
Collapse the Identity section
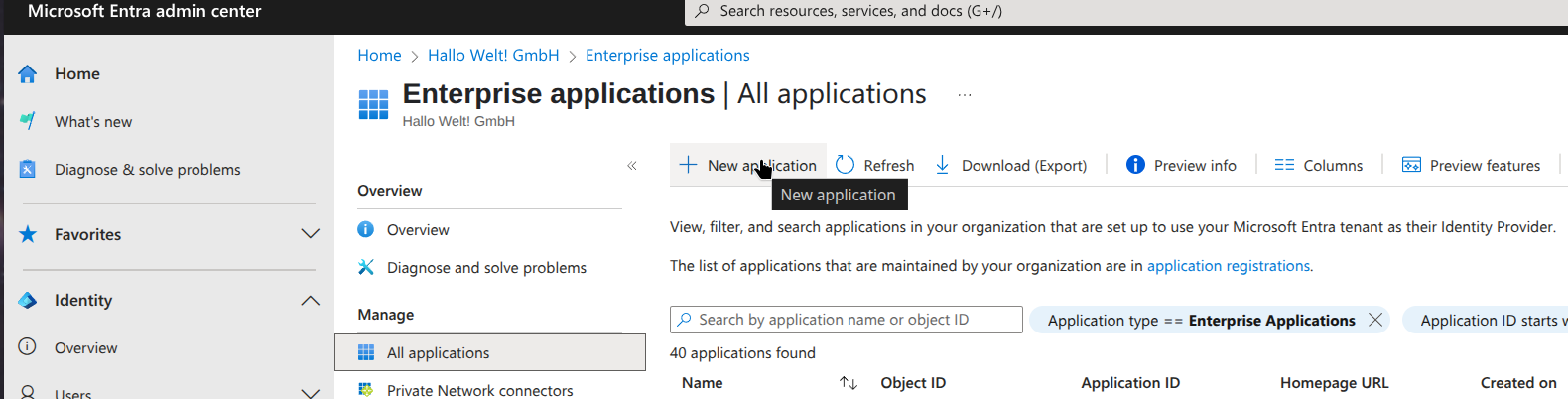[x=310, y=300]
